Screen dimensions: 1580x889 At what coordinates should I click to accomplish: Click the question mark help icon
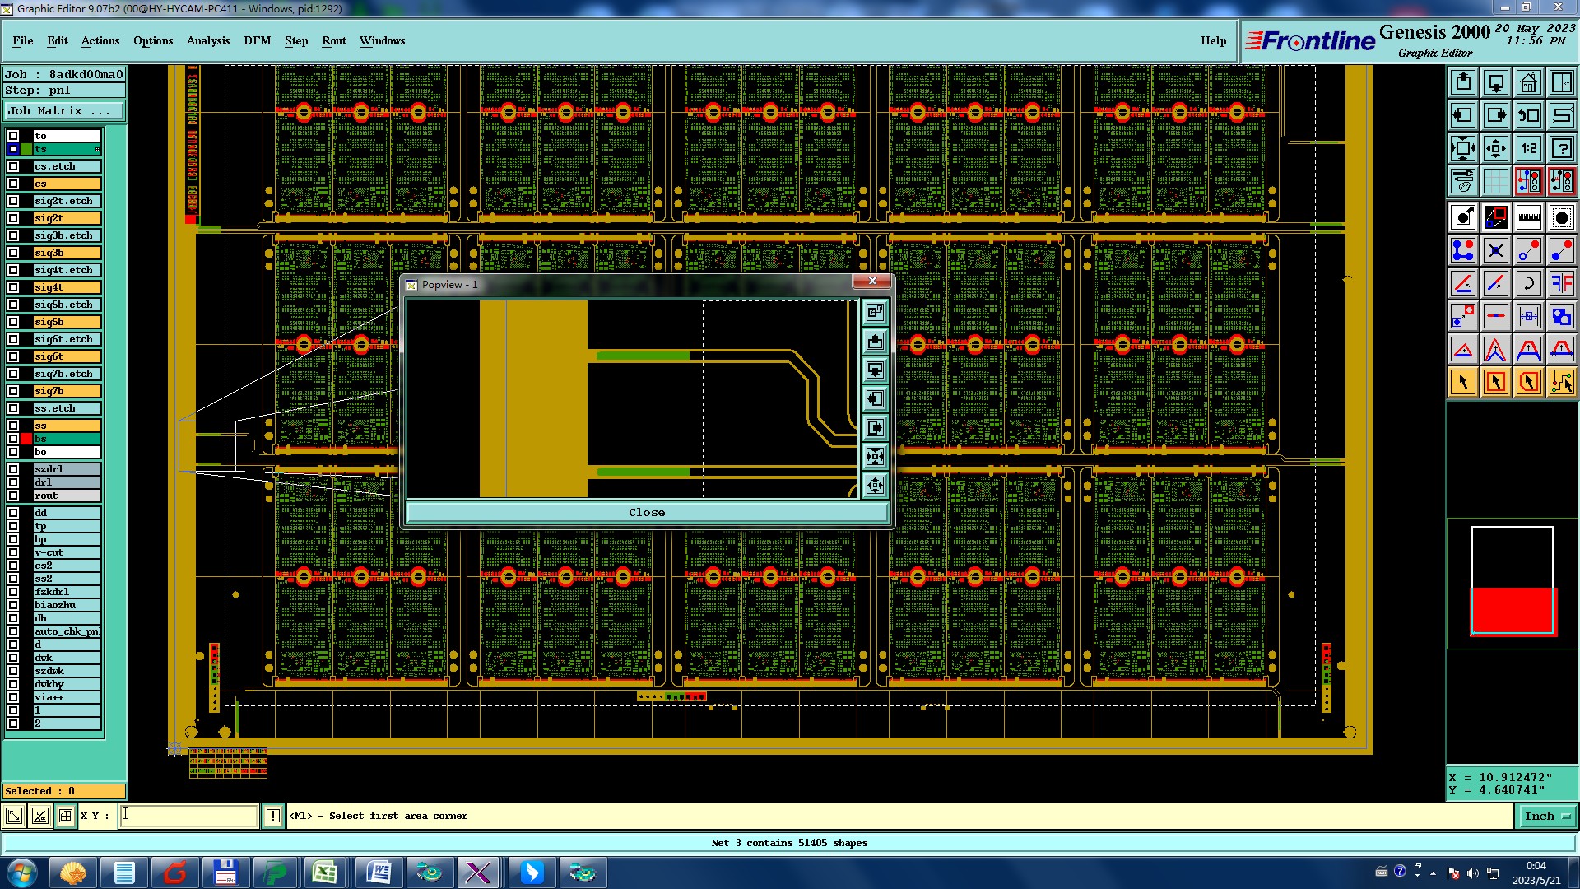(1561, 148)
